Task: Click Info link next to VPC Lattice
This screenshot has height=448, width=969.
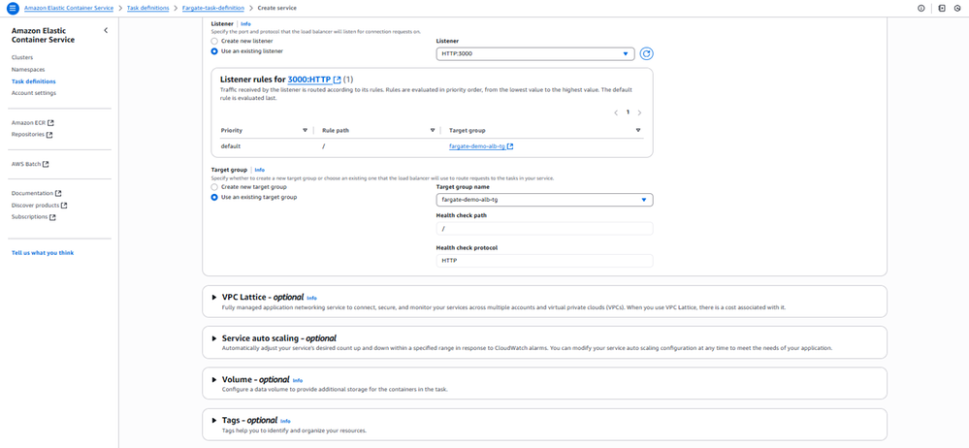Action: coord(312,298)
